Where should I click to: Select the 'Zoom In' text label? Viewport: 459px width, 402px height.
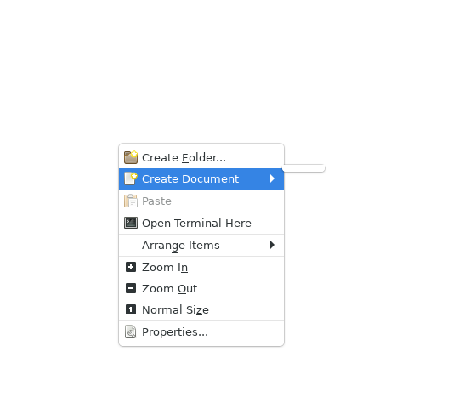[x=165, y=268]
